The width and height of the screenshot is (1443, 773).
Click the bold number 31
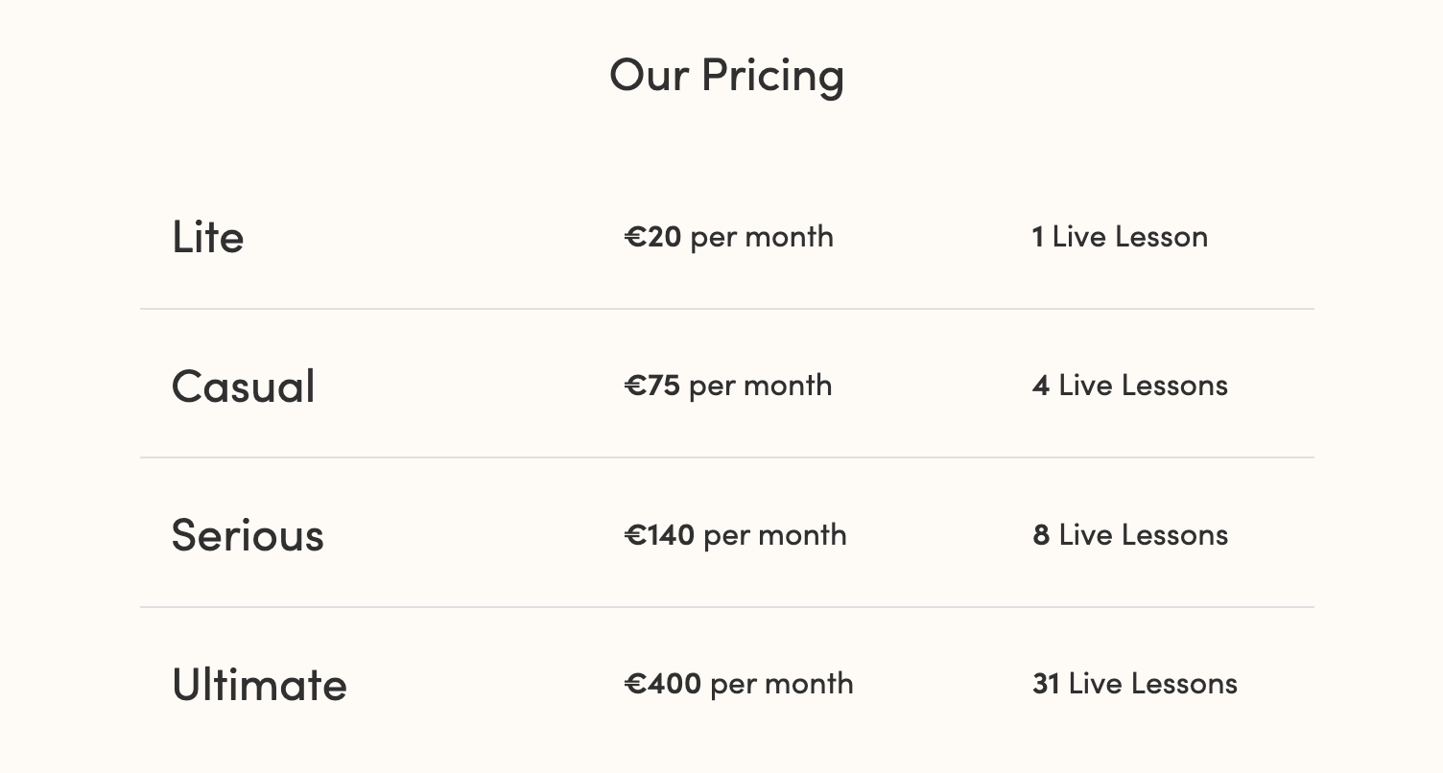(x=1046, y=684)
